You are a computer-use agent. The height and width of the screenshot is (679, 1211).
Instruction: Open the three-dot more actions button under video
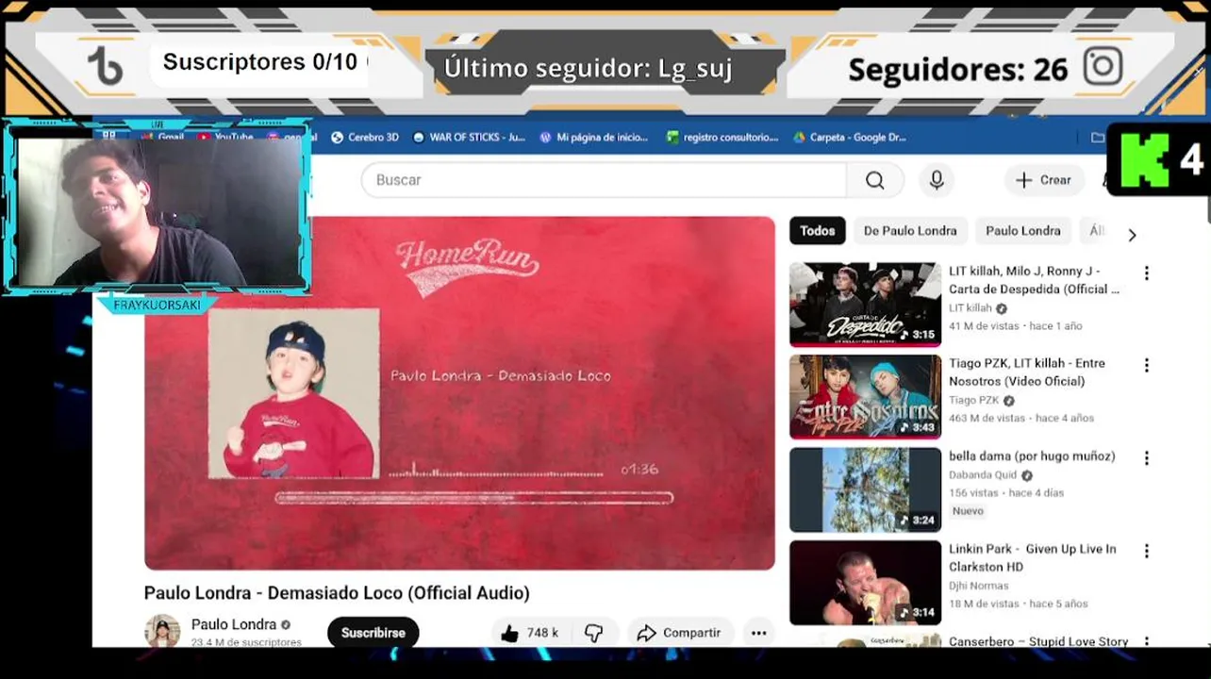[x=758, y=633]
